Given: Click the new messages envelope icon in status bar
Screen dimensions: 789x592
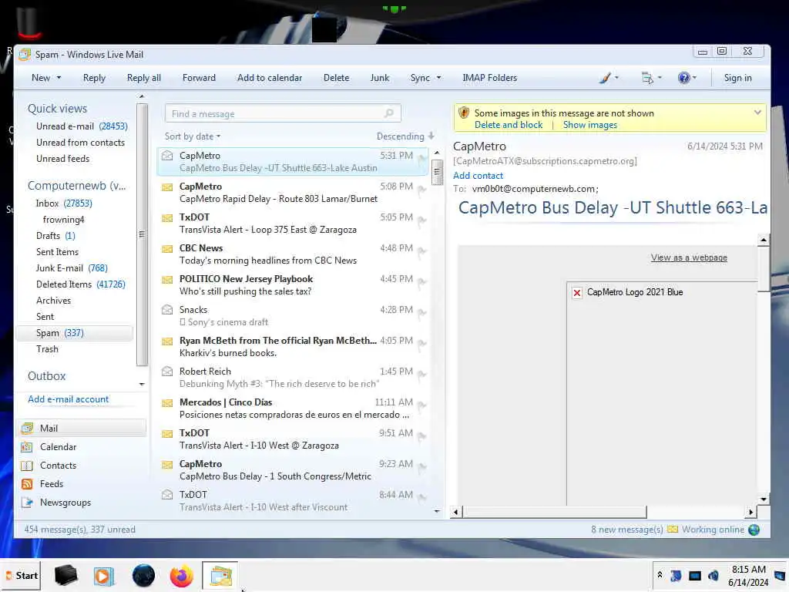Looking at the screenshot, I should (673, 529).
